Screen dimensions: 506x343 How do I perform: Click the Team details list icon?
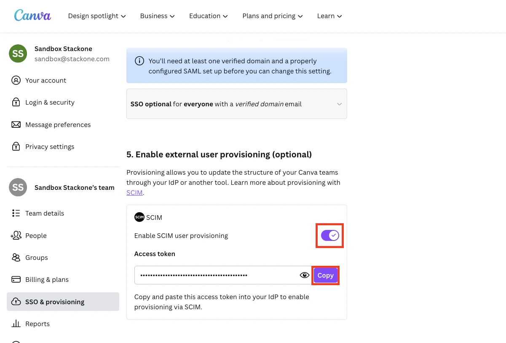tap(16, 213)
